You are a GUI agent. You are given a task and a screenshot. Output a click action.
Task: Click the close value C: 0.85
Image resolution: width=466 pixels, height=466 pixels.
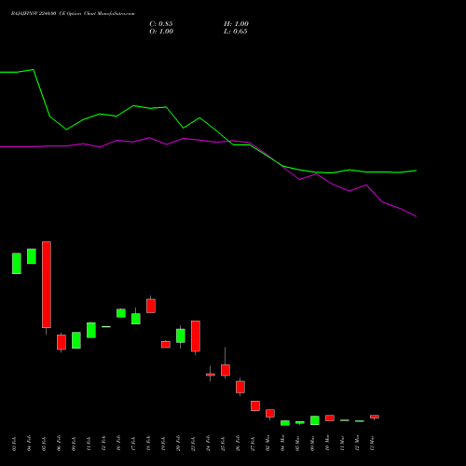(161, 24)
